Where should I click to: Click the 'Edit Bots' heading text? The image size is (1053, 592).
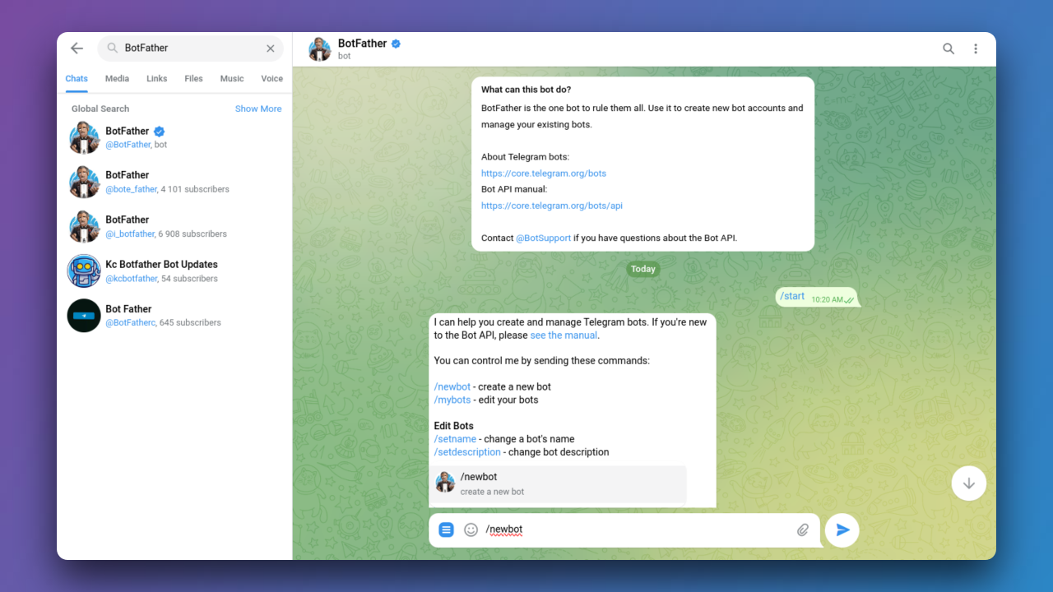[x=453, y=426]
